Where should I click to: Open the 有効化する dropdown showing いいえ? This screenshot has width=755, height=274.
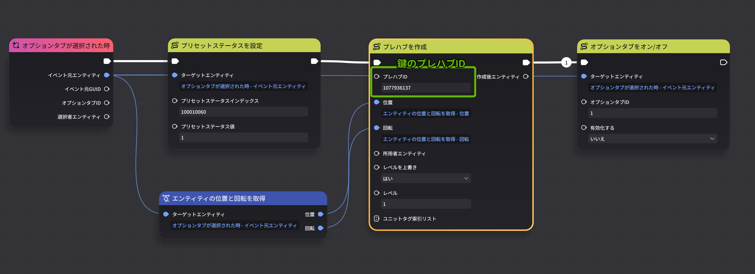point(652,139)
